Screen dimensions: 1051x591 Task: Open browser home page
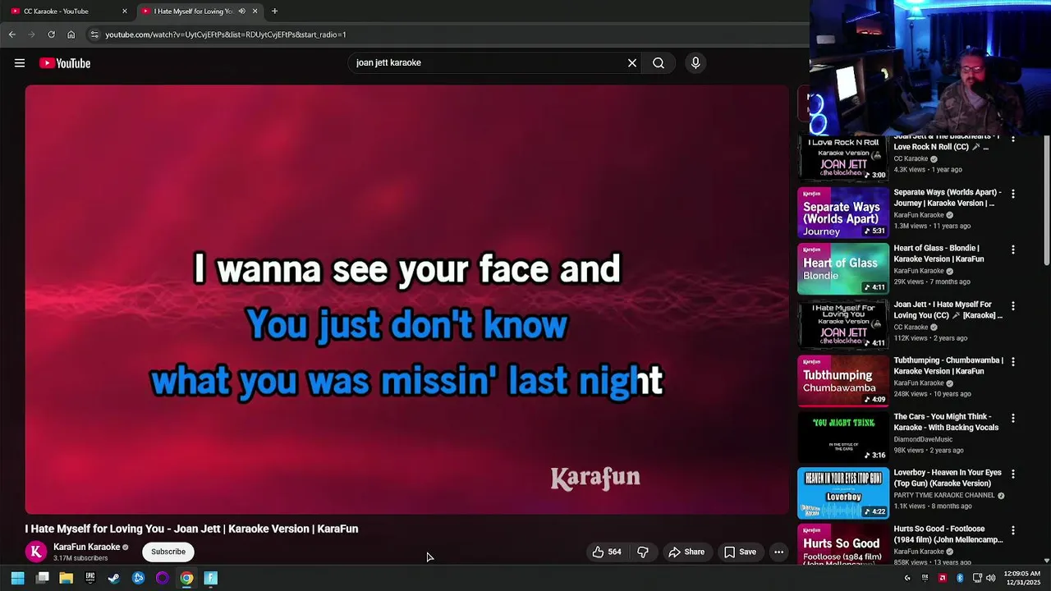[71, 34]
